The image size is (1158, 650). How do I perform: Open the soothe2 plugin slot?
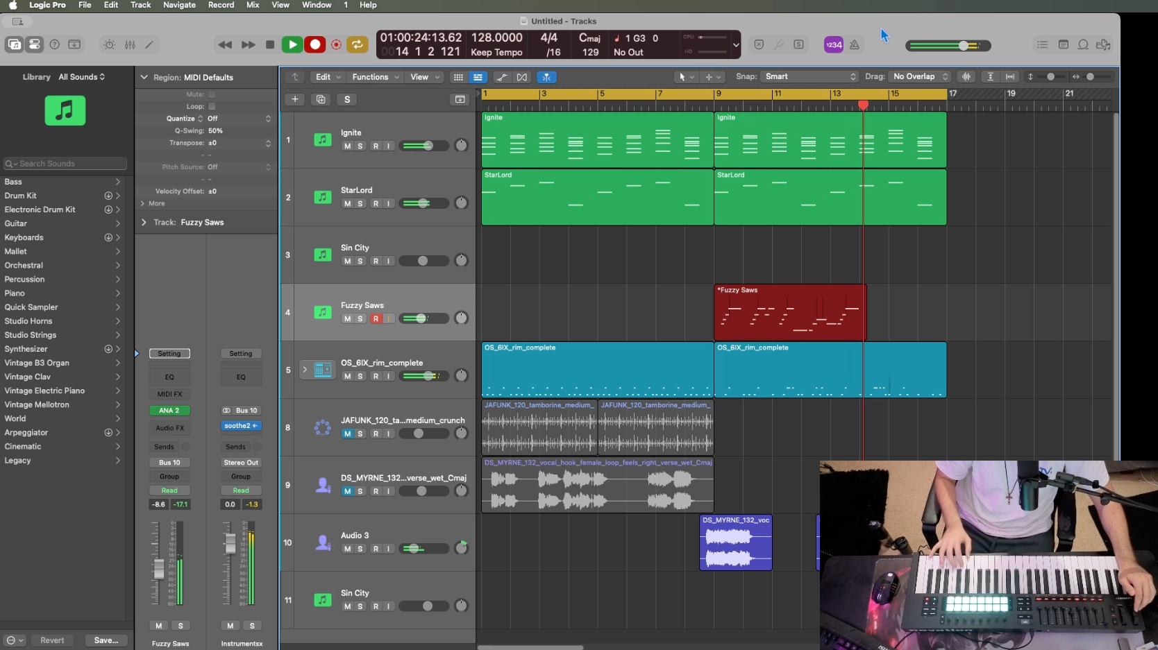(x=241, y=426)
